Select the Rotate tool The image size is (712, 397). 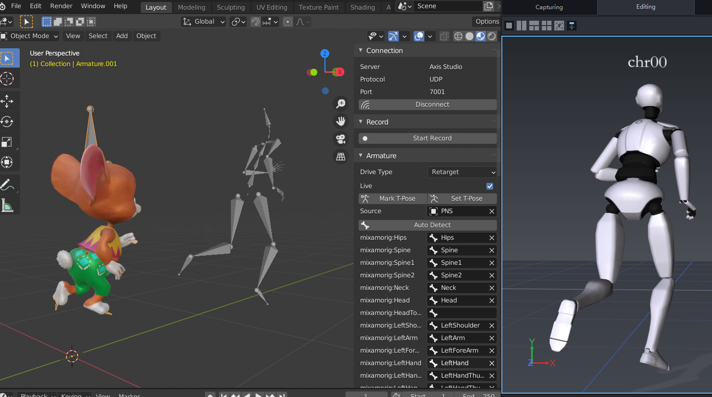7,122
